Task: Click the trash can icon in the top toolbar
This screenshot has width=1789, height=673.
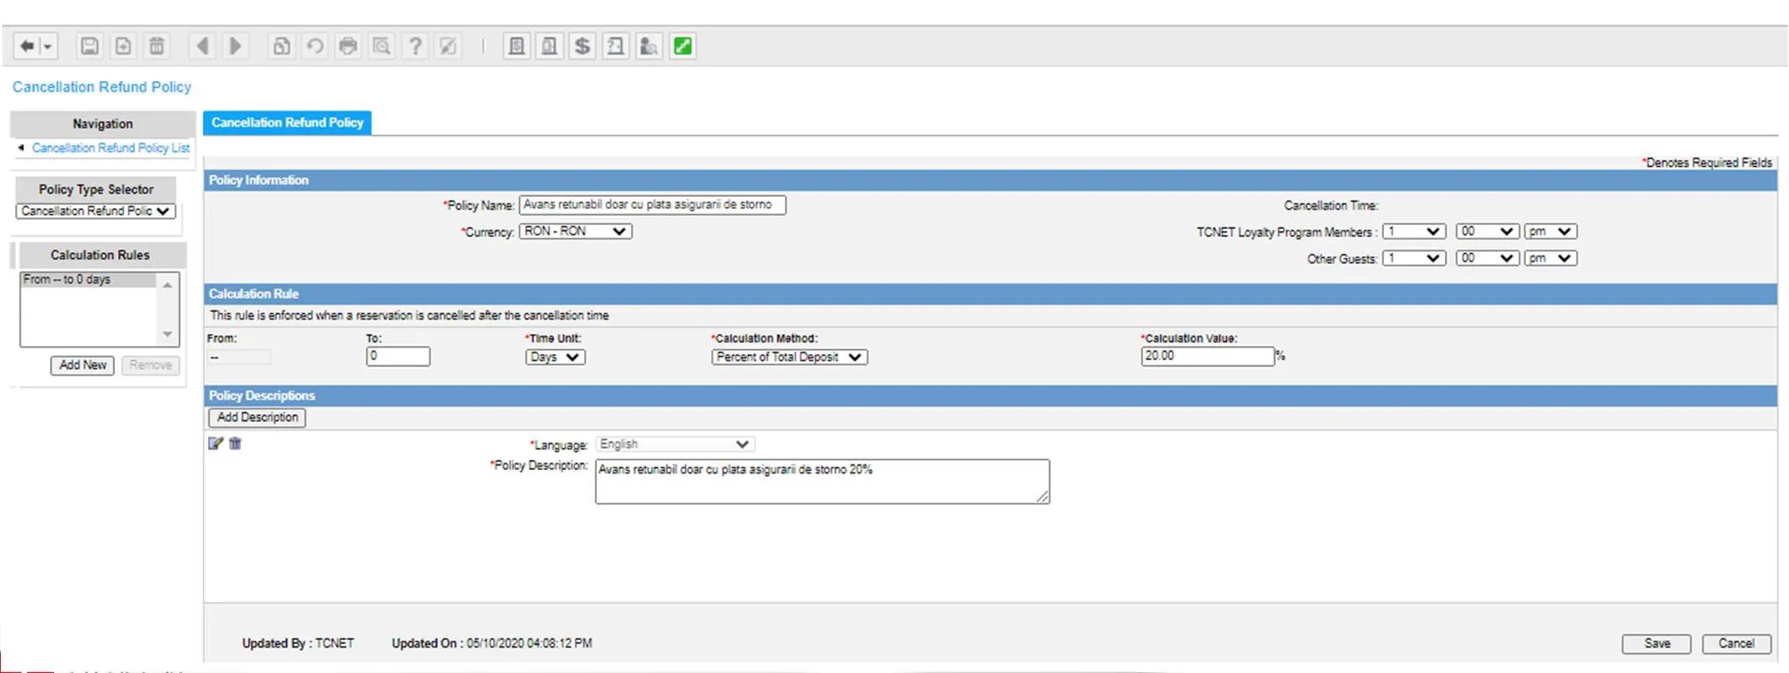Action: click(156, 47)
